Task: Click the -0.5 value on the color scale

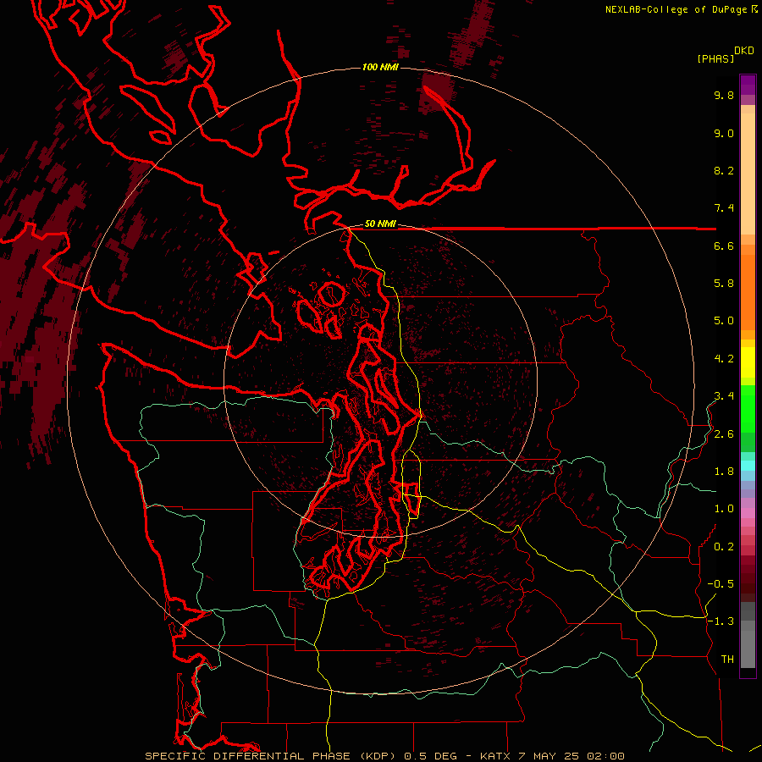Action: [x=721, y=584]
